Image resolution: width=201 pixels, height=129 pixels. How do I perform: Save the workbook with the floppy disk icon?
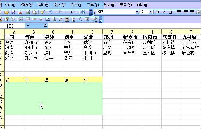pos(13,12)
